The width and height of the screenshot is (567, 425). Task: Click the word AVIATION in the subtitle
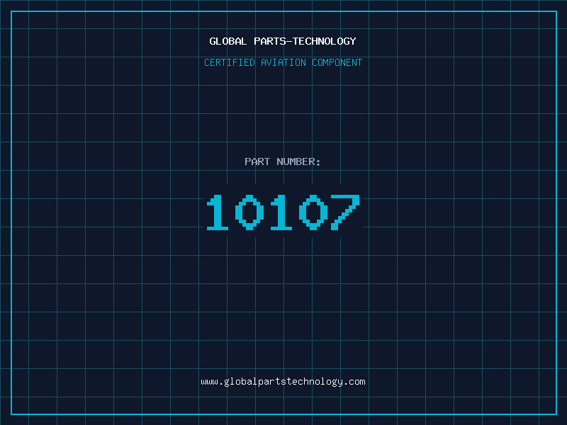tap(283, 62)
